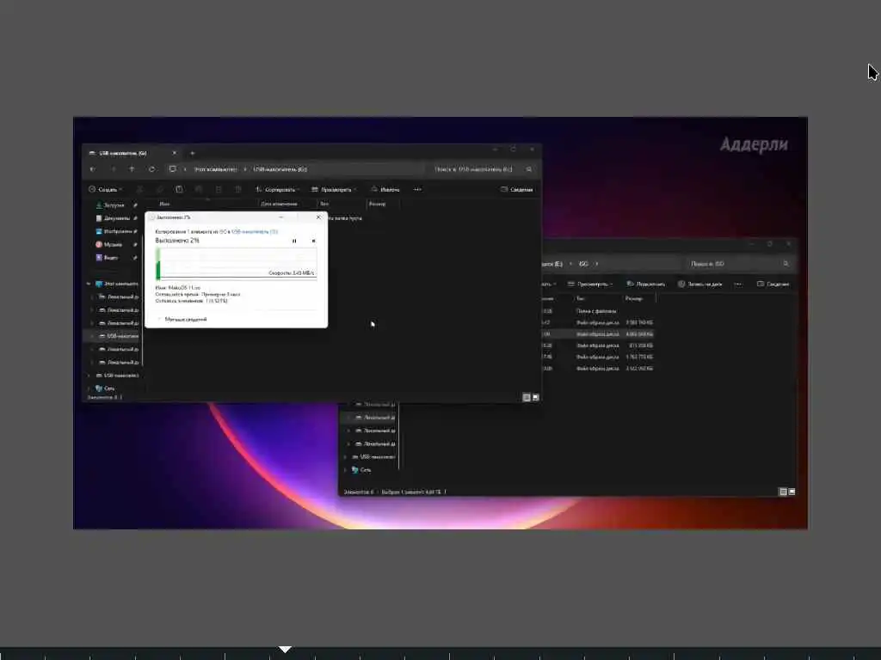Viewport: 881px width, 660px height.
Task: Click Записать на диск button
Action: (x=699, y=284)
